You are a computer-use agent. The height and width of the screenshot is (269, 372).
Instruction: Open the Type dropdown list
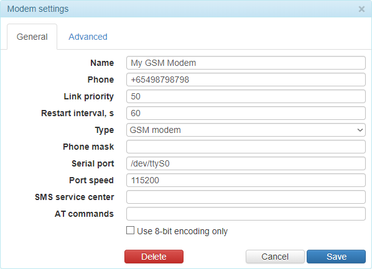tap(246, 130)
